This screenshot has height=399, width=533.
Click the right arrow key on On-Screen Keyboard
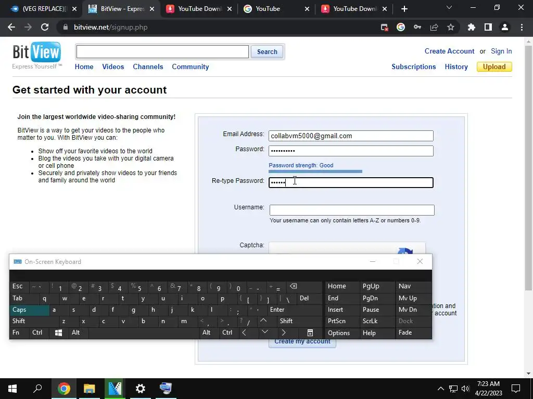click(284, 333)
